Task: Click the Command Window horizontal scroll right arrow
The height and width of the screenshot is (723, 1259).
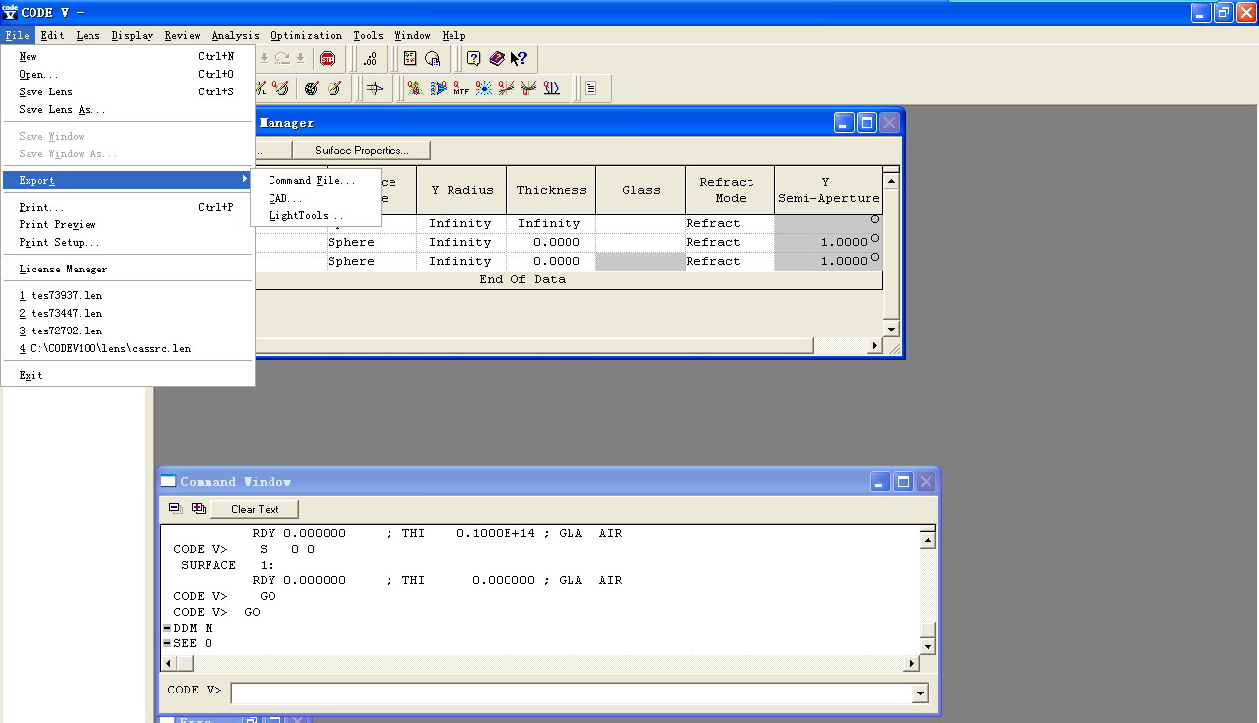Action: tap(911, 664)
